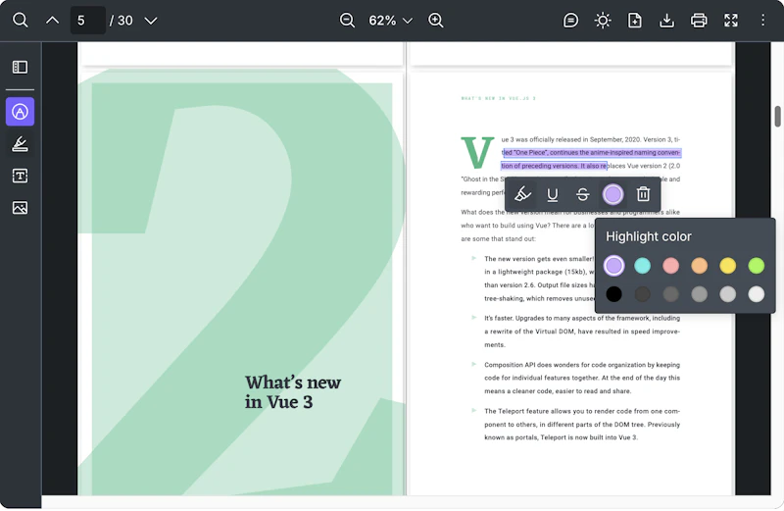The width and height of the screenshot is (784, 511).
Task: Apply underline style in annotation popup
Action: coord(553,194)
